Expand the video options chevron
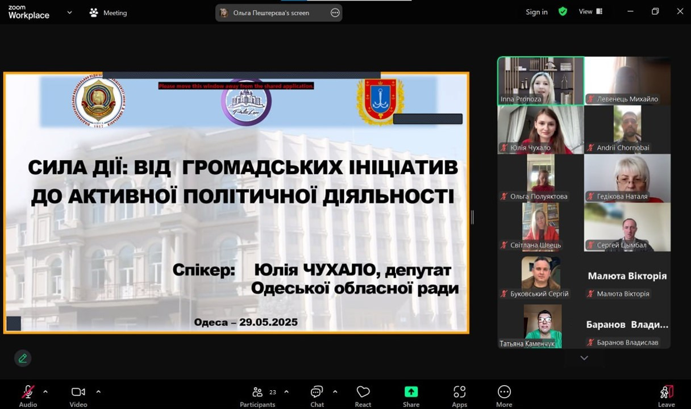Image resolution: width=691 pixels, height=409 pixels. coord(98,391)
